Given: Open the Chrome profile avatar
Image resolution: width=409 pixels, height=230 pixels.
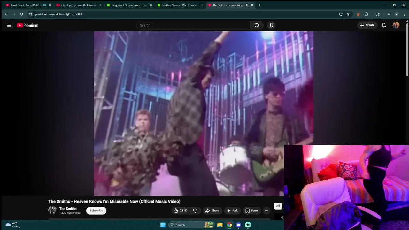Looking at the screenshot, I should point(397,14).
